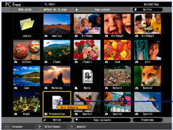Select the MPEG Movie file icon
Screen dimensions: 173x130
88,76
